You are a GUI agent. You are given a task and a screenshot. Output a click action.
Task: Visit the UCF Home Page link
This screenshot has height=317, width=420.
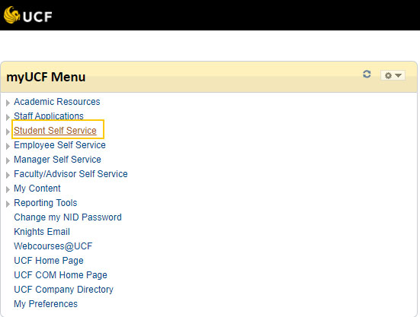[49, 261]
